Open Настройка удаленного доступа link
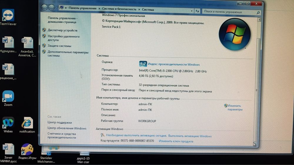 pos(64,38)
